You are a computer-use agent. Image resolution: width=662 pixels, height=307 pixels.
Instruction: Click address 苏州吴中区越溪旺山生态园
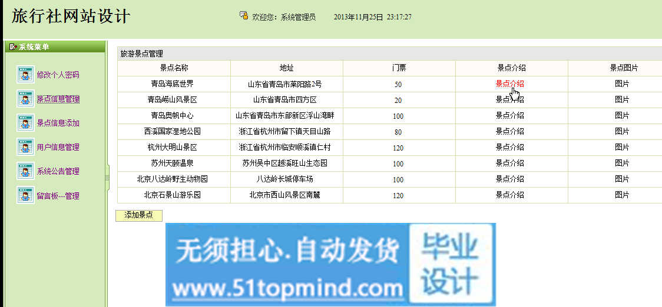285,163
